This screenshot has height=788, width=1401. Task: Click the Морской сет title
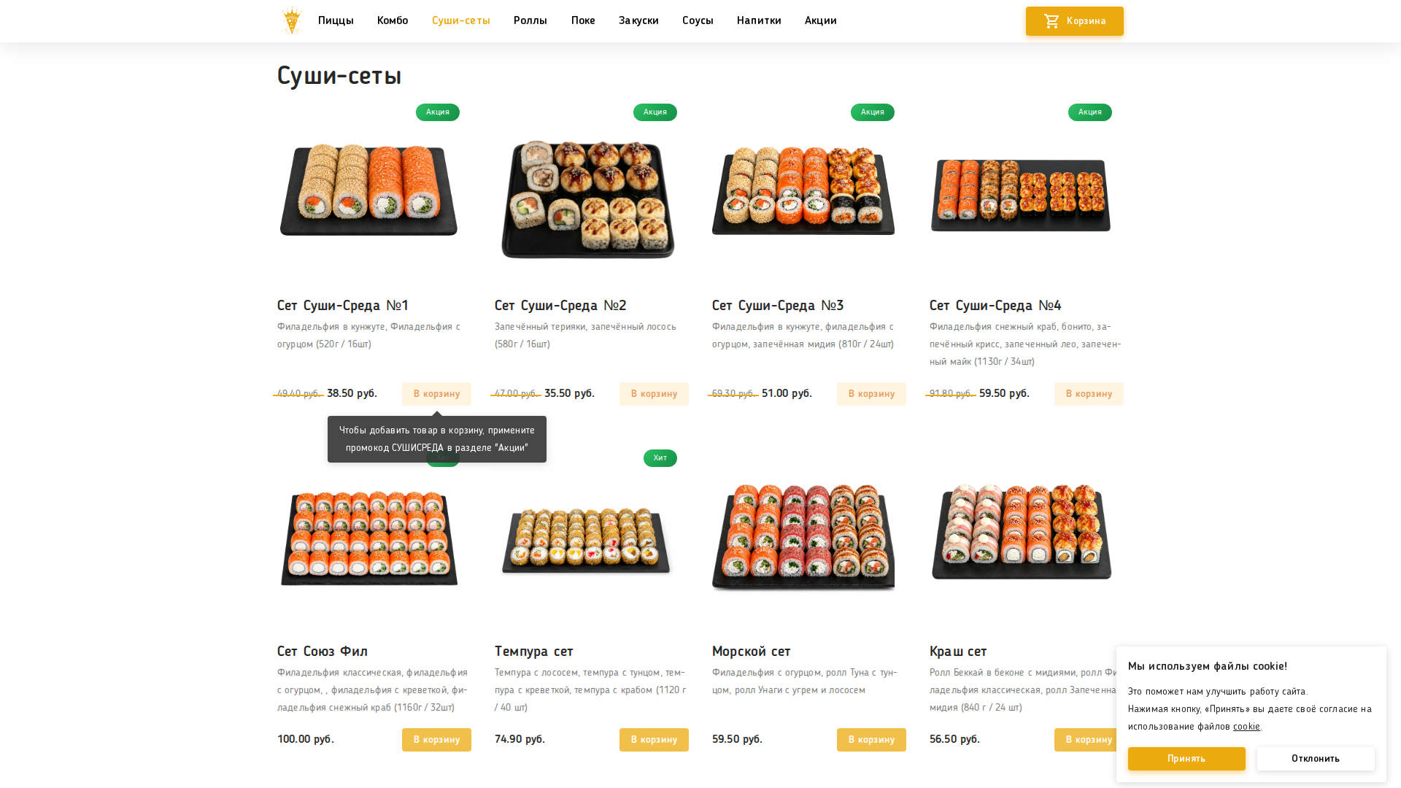[x=752, y=651]
